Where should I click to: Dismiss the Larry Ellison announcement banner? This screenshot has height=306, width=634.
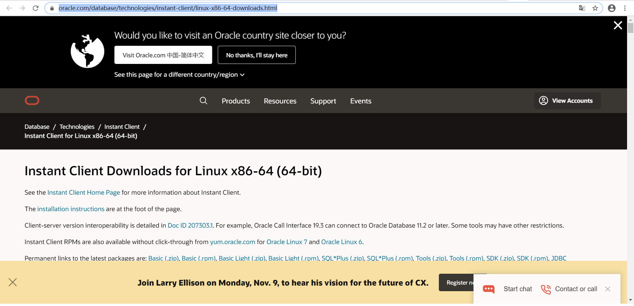(x=13, y=282)
